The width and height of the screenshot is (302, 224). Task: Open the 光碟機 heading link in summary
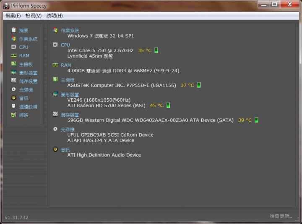pyautogui.click(x=68, y=129)
